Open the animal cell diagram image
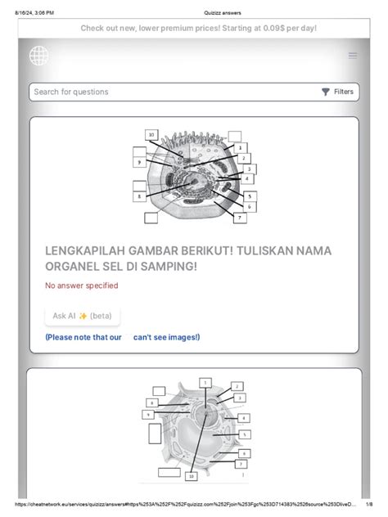Screen dimensions: 388x517 click(x=195, y=177)
